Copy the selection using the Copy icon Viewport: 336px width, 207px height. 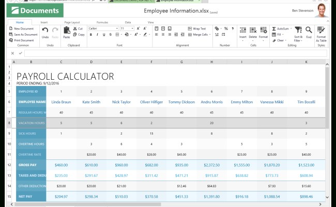click(75, 34)
